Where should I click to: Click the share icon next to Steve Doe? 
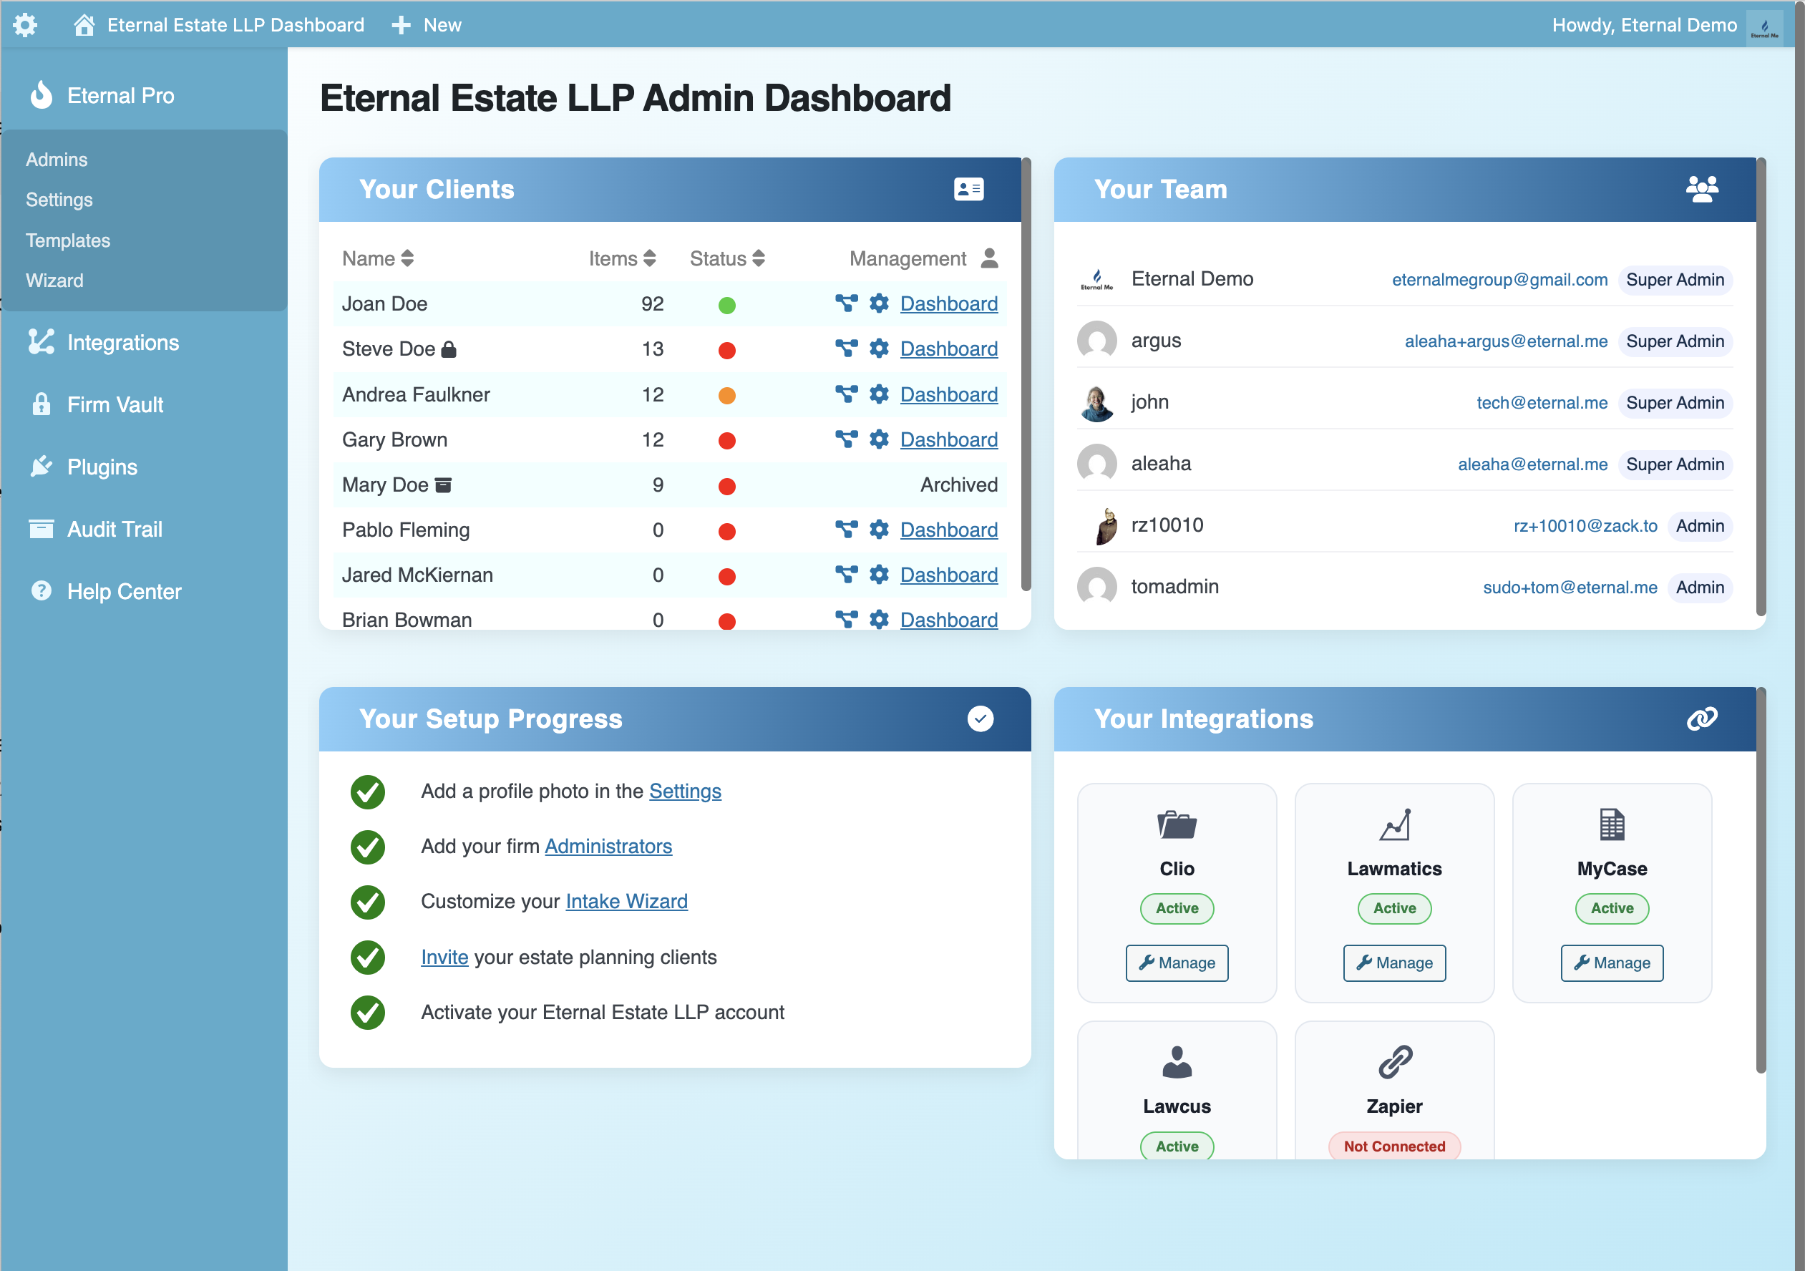(847, 349)
